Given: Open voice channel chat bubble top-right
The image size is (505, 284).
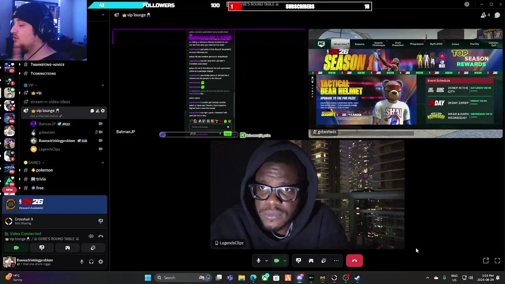Looking at the screenshot, I should tap(498, 15).
